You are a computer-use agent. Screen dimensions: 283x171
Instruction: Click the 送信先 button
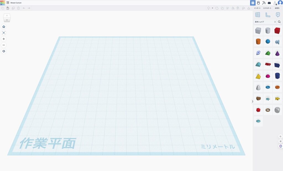(x=277, y=8)
